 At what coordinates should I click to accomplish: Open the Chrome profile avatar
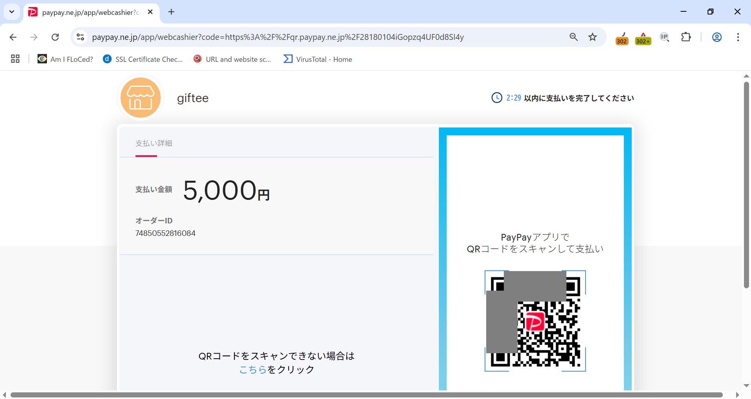pyautogui.click(x=717, y=37)
